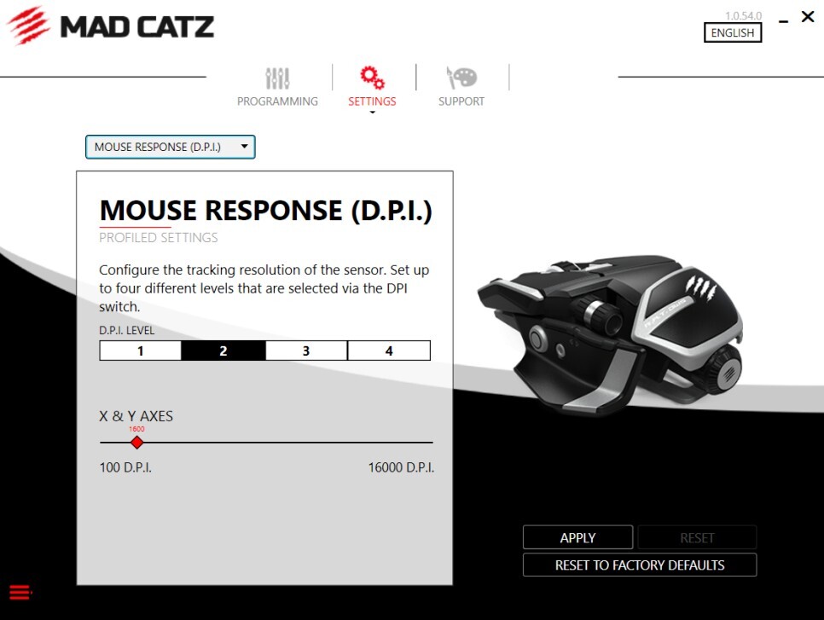Viewport: 824px width, 620px height.
Task: Switch to the PROGRAMMING tab label
Action: [x=277, y=101]
